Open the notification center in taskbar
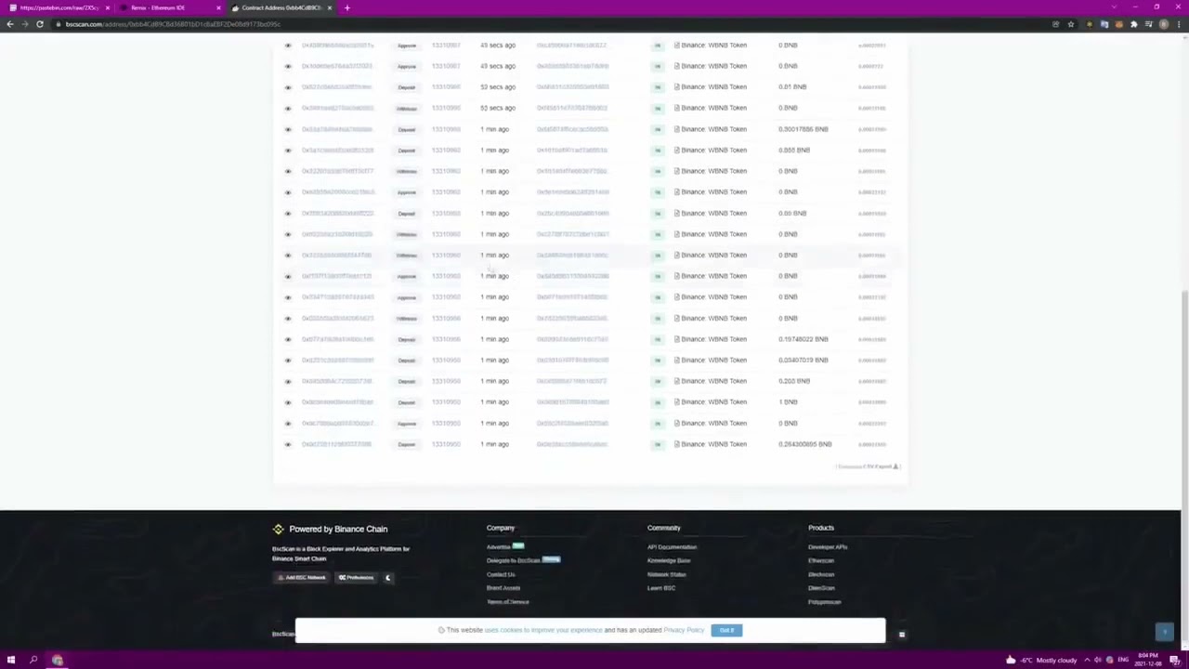The width and height of the screenshot is (1189, 669). point(1175,660)
